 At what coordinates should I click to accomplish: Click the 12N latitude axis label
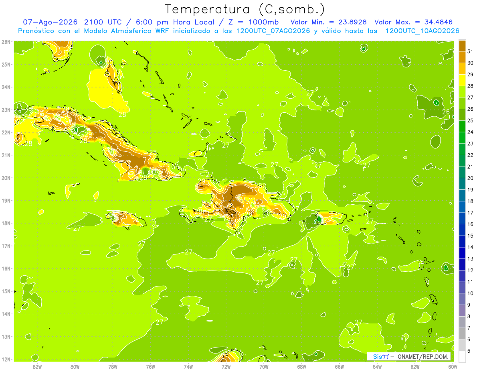pyautogui.click(x=6, y=359)
